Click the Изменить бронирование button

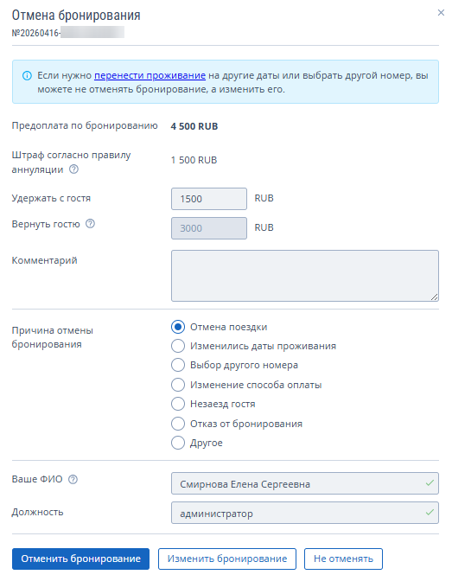click(227, 559)
